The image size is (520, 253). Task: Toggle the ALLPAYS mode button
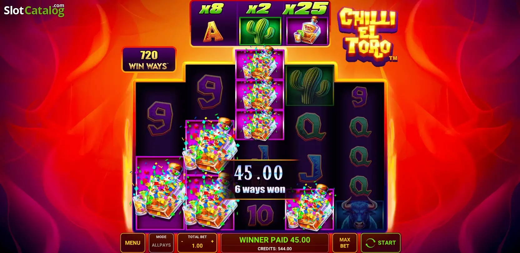[161, 243]
